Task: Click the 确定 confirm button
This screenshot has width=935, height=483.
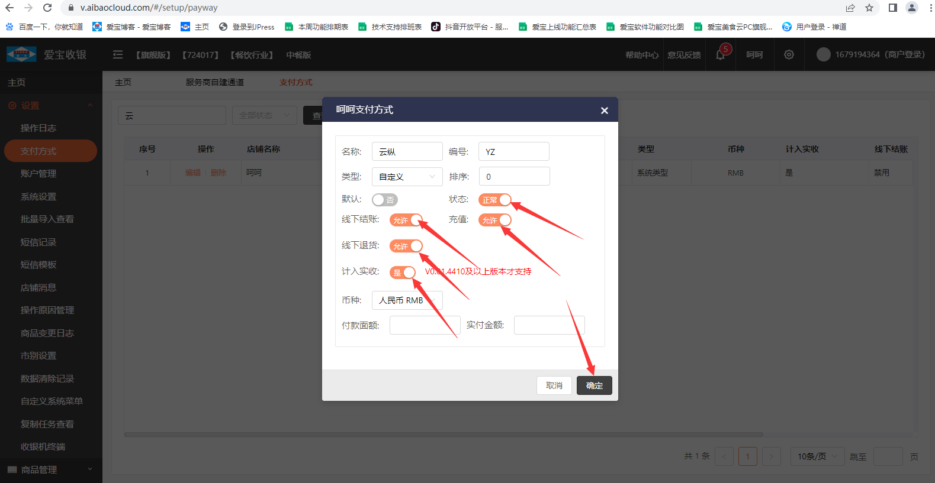Action: tap(594, 385)
